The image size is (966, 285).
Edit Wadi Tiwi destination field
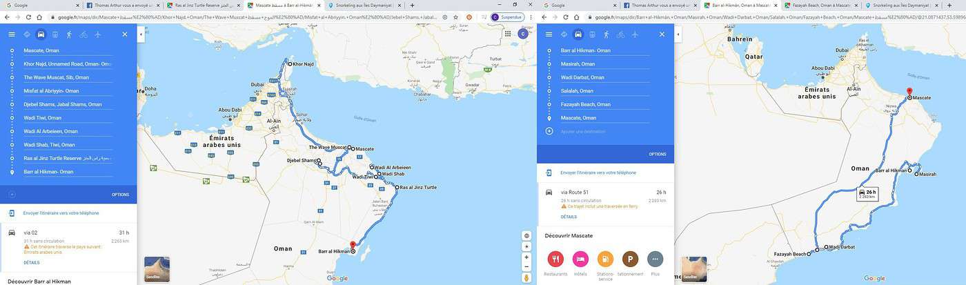click(x=68, y=118)
